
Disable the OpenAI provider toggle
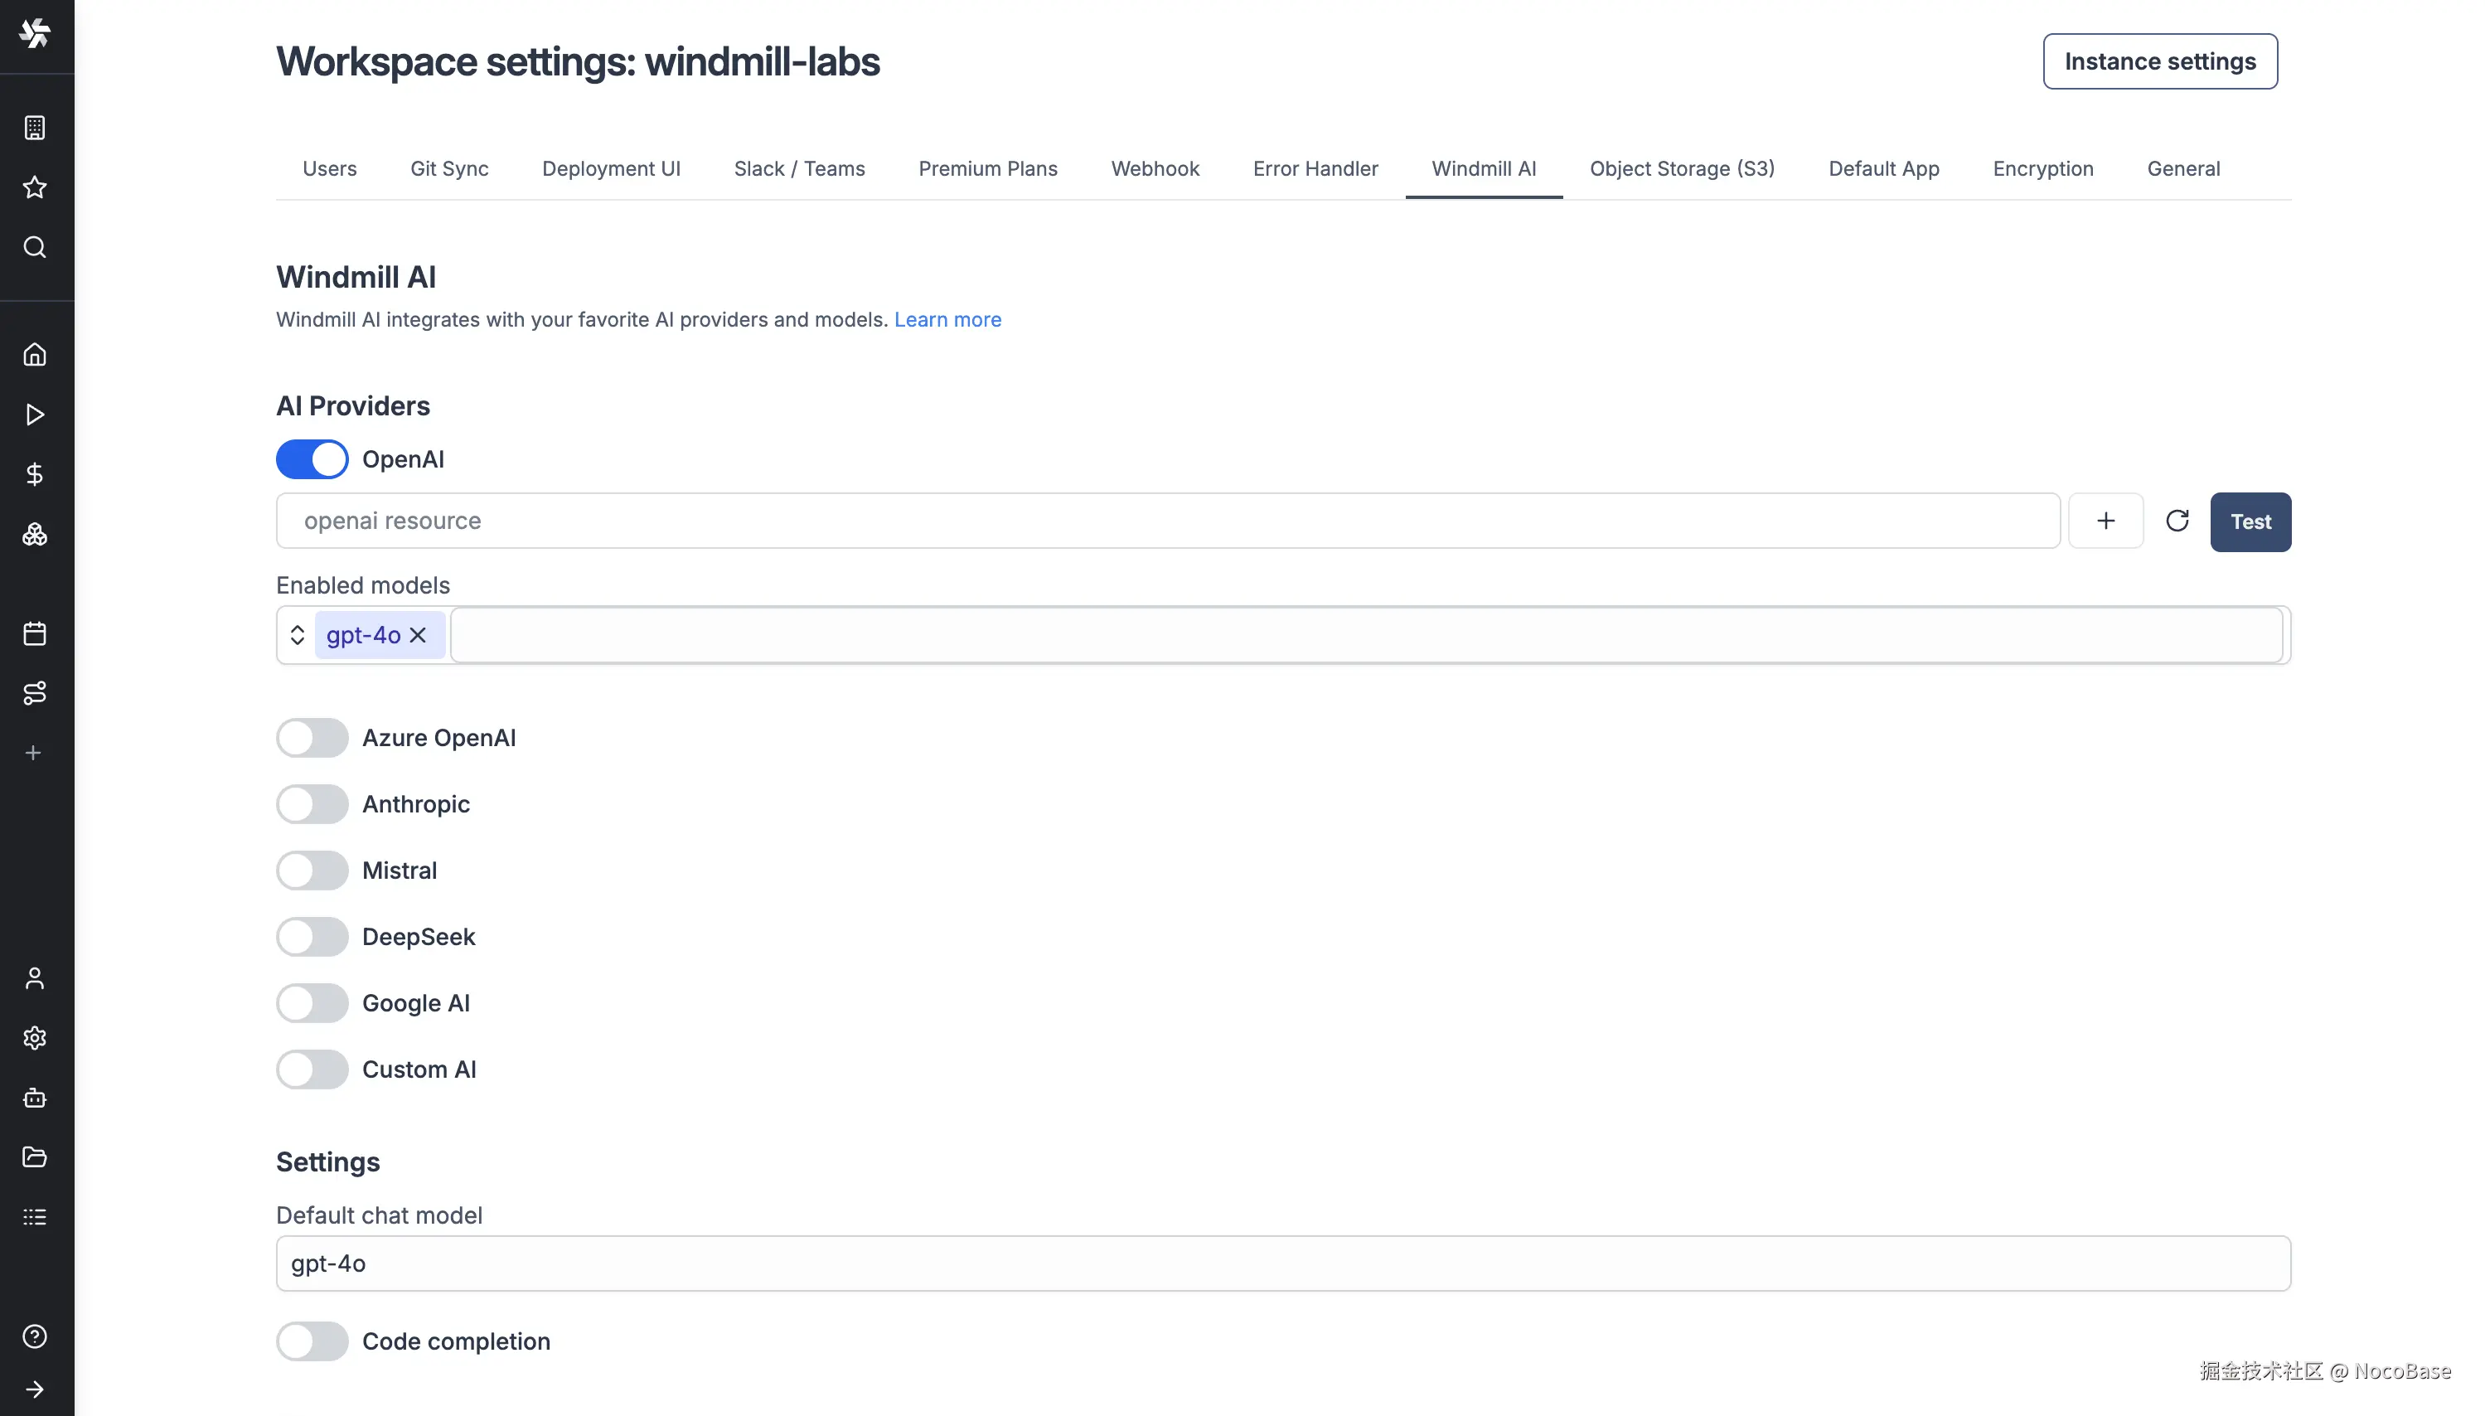(x=312, y=459)
